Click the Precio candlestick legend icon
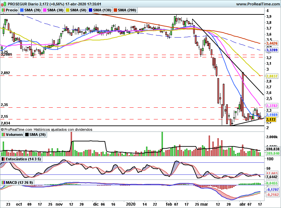 3,10
